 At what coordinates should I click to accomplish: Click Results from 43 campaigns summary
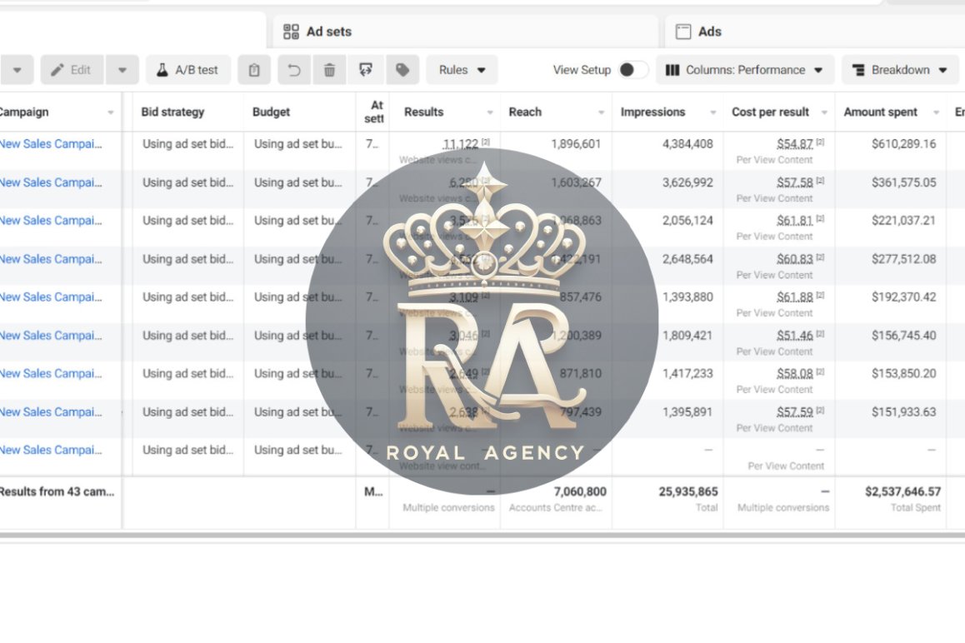coord(57,491)
